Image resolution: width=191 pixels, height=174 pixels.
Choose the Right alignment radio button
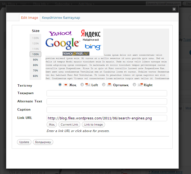134,85
